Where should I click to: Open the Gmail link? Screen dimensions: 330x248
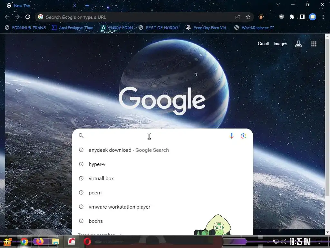click(263, 44)
